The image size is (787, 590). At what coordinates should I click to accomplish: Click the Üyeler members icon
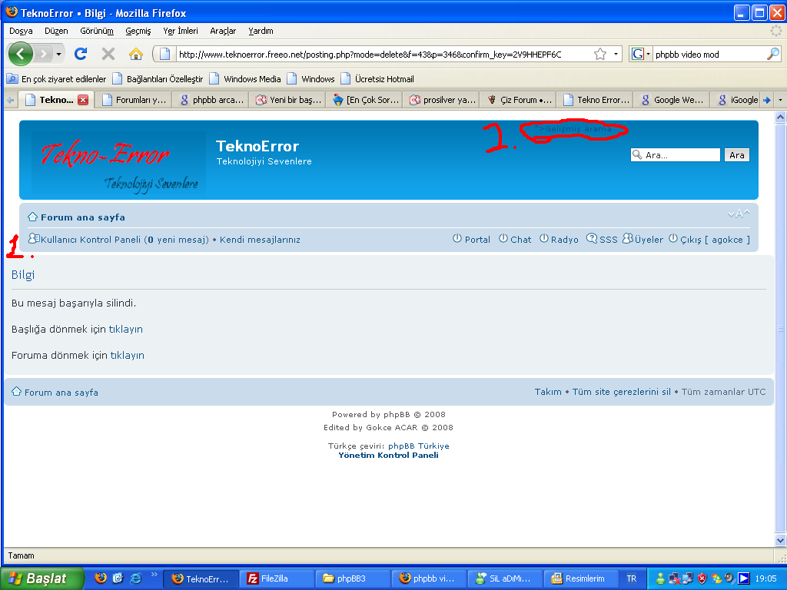(x=627, y=238)
